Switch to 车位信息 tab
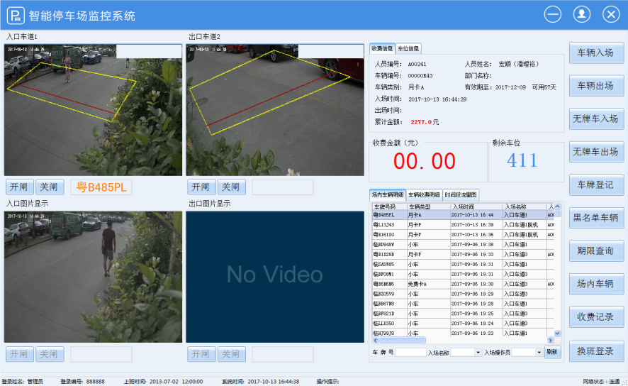This screenshot has width=628, height=386. 408,49
